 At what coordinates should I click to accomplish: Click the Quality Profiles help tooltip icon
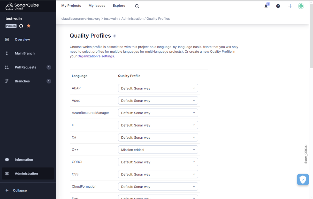pyautogui.click(x=115, y=36)
